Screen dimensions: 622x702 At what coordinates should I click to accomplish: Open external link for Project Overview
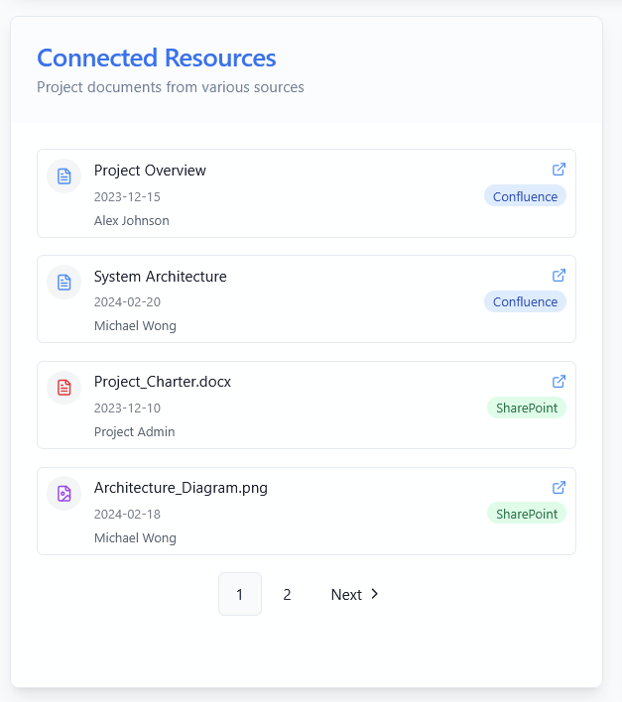point(559,170)
